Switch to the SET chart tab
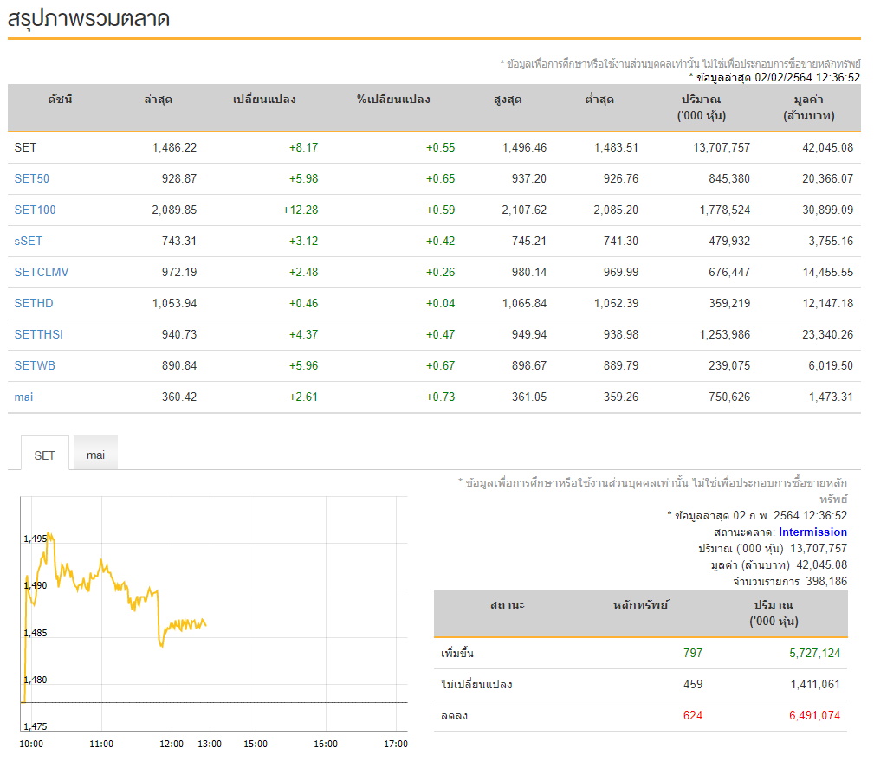The image size is (874, 774). pyautogui.click(x=44, y=455)
